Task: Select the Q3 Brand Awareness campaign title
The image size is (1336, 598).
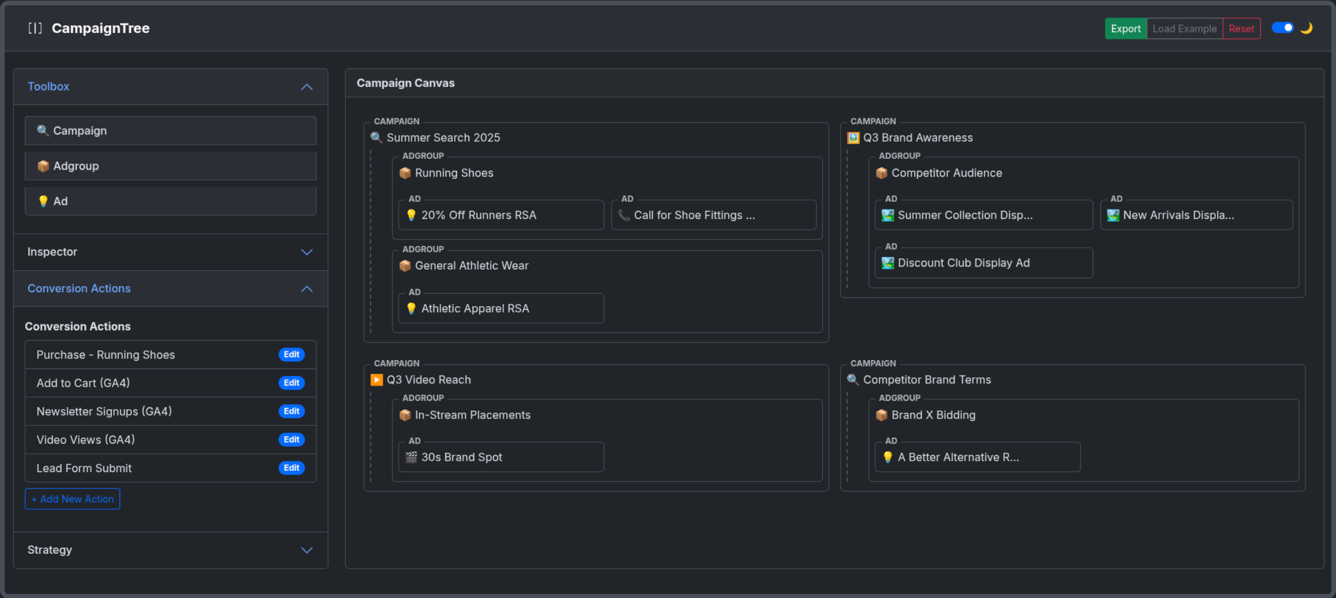Action: click(918, 138)
